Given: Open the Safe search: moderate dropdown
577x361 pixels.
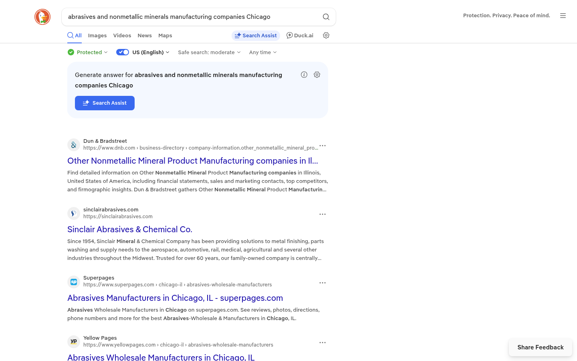Looking at the screenshot, I should [209, 52].
